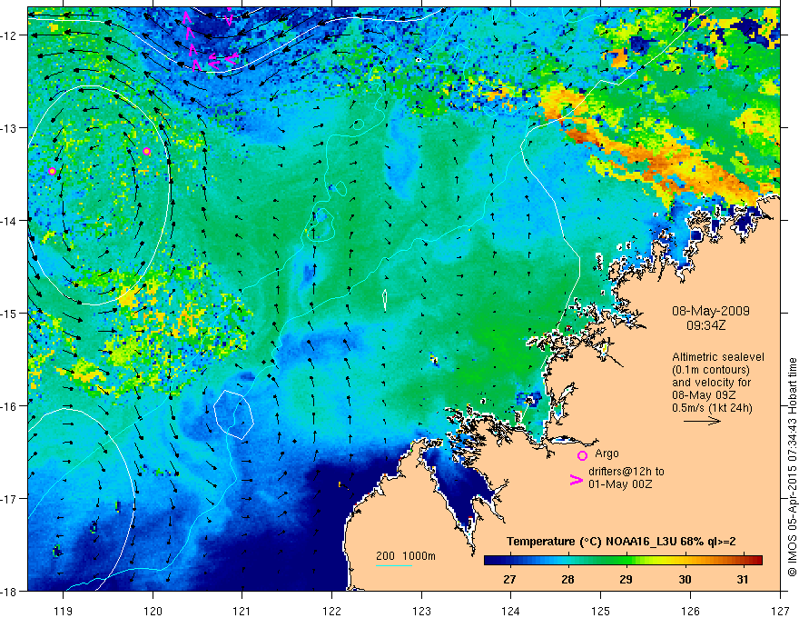Click the longitude axis label 122

coord(331,611)
